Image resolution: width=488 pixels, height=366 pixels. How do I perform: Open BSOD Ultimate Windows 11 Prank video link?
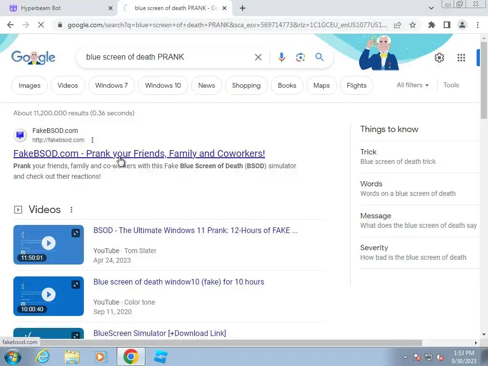(195, 230)
